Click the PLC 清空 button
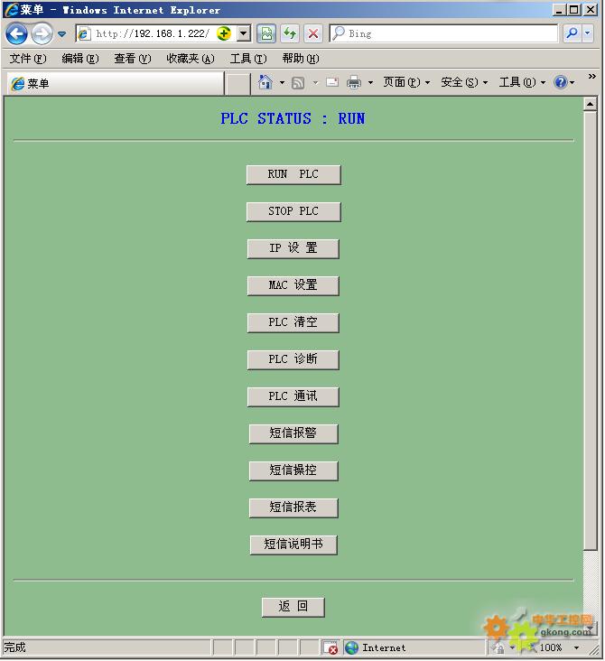This screenshot has width=605, height=661. pos(293,322)
